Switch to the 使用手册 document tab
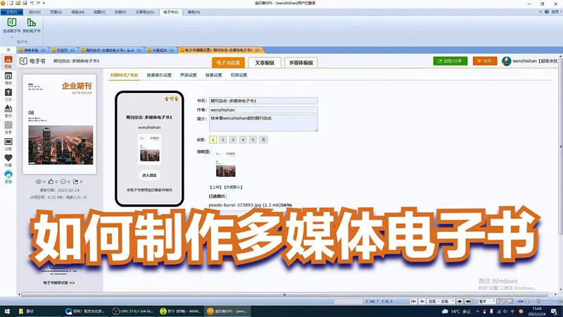Screen dimensions: 563x317 coord(31,50)
